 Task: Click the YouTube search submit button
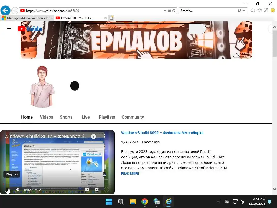click(x=197, y=29)
